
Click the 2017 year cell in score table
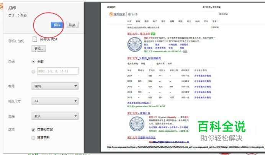click(x=129, y=76)
